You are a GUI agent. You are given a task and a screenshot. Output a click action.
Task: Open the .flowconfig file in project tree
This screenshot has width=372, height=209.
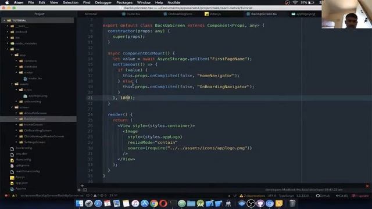(24, 160)
